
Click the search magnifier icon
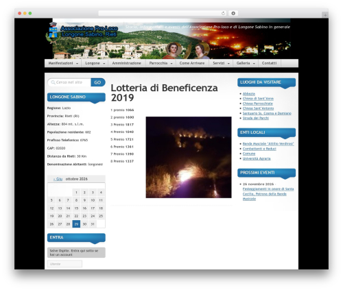[53, 82]
